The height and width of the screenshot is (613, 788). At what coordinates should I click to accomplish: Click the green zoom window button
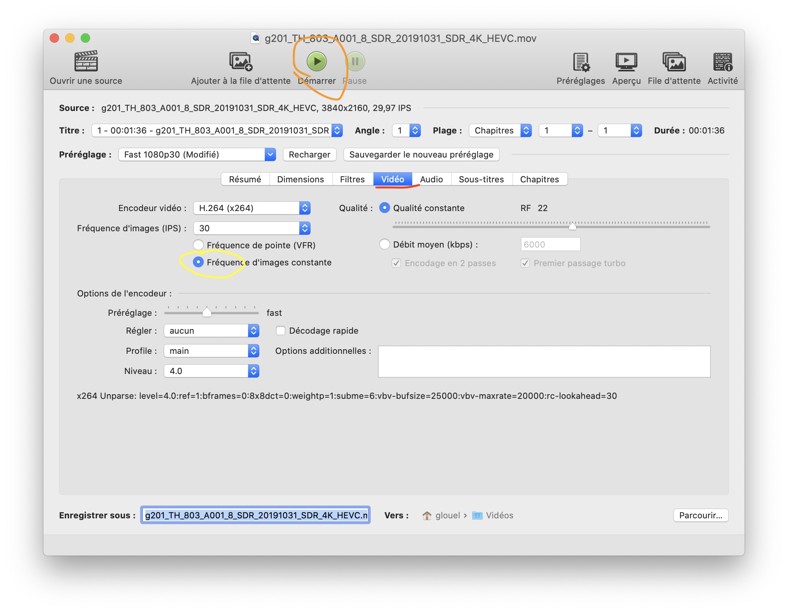85,38
